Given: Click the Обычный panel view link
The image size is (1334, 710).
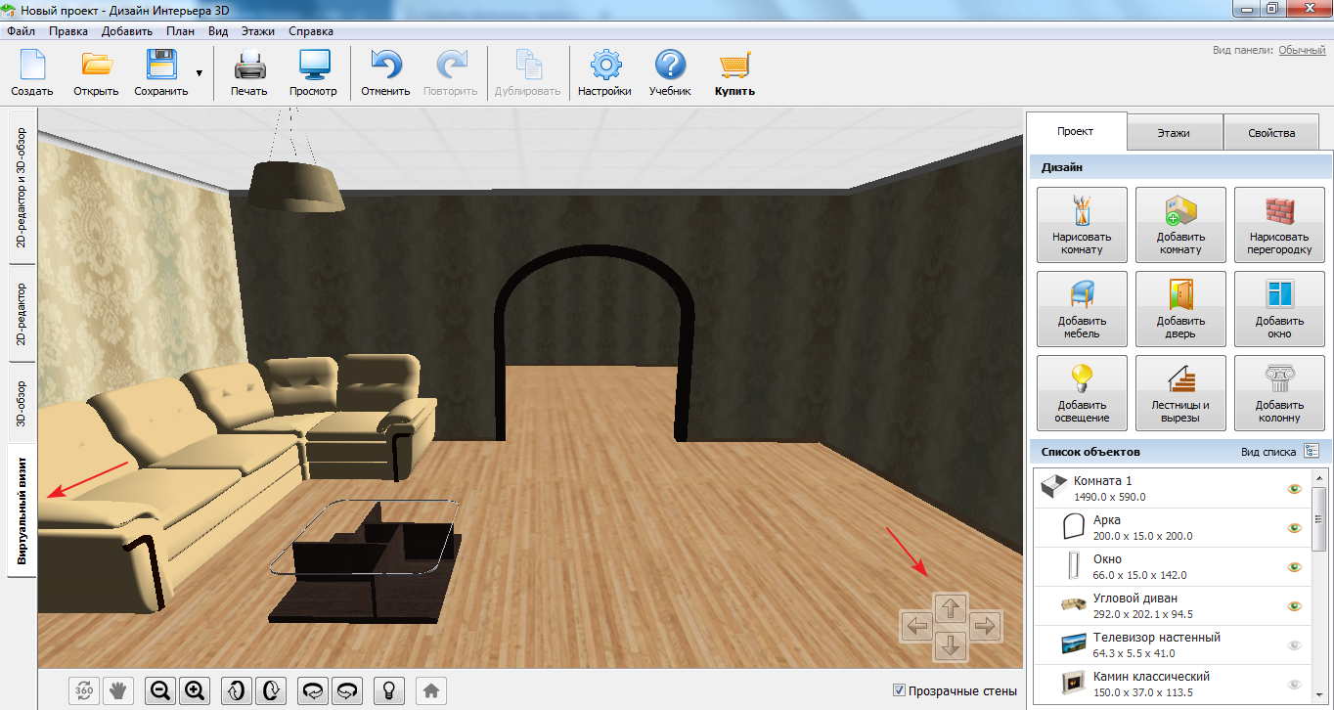Looking at the screenshot, I should [x=1302, y=50].
